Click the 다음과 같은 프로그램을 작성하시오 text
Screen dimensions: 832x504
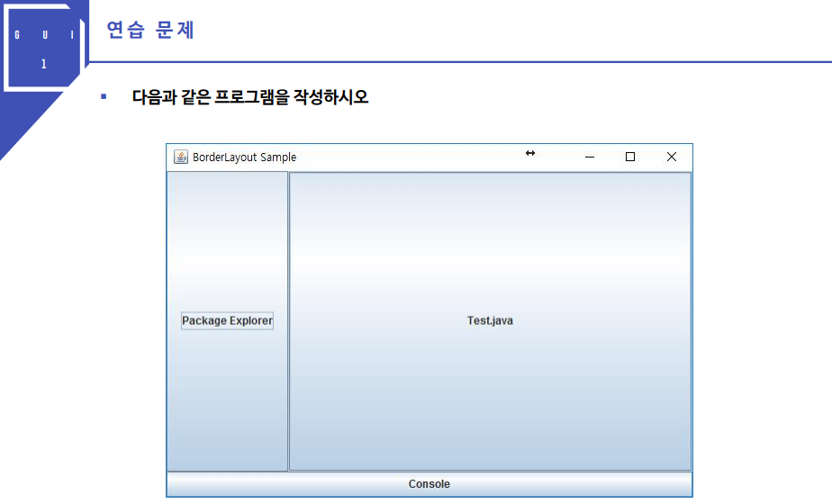pyautogui.click(x=250, y=97)
